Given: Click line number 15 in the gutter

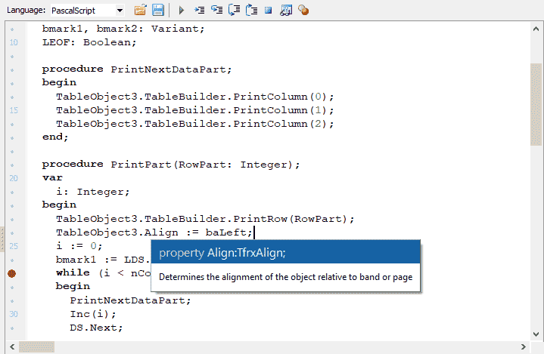Looking at the screenshot, I should click(x=14, y=110).
